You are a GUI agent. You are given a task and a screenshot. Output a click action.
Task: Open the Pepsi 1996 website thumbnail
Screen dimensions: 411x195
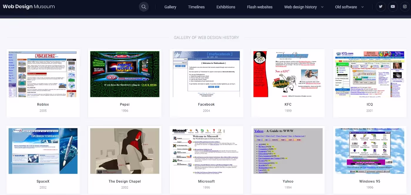pyautogui.click(x=125, y=74)
